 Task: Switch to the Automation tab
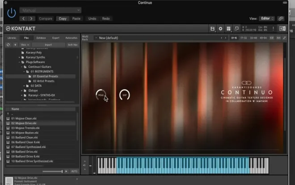72,38
